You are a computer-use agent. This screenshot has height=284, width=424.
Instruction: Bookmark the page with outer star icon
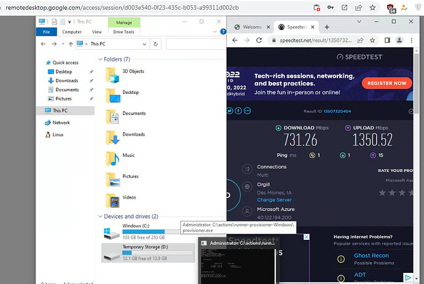(372, 8)
